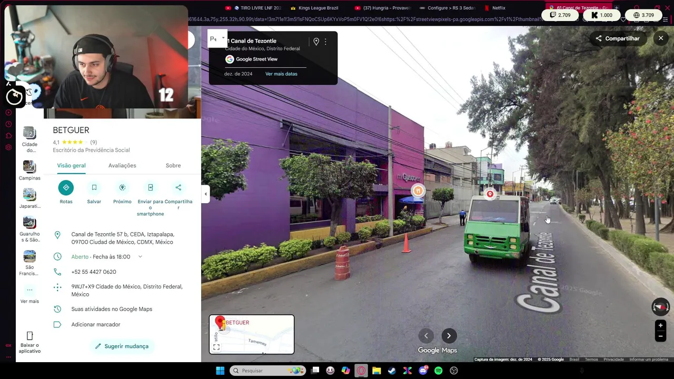The width and height of the screenshot is (674, 379).
Task: Click the BETGUER minimap thumbnail
Action: click(x=252, y=334)
